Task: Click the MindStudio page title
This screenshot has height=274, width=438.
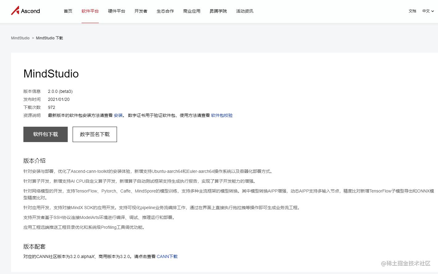Action: 51,74
